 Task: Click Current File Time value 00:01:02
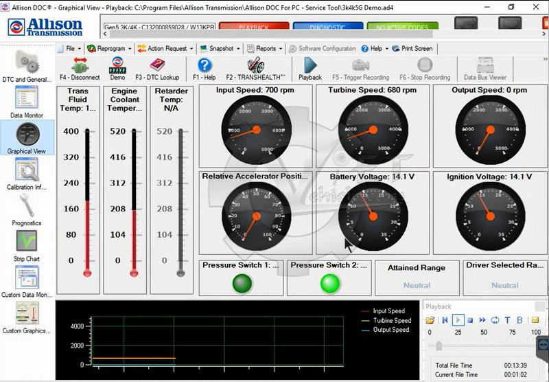(x=515, y=374)
